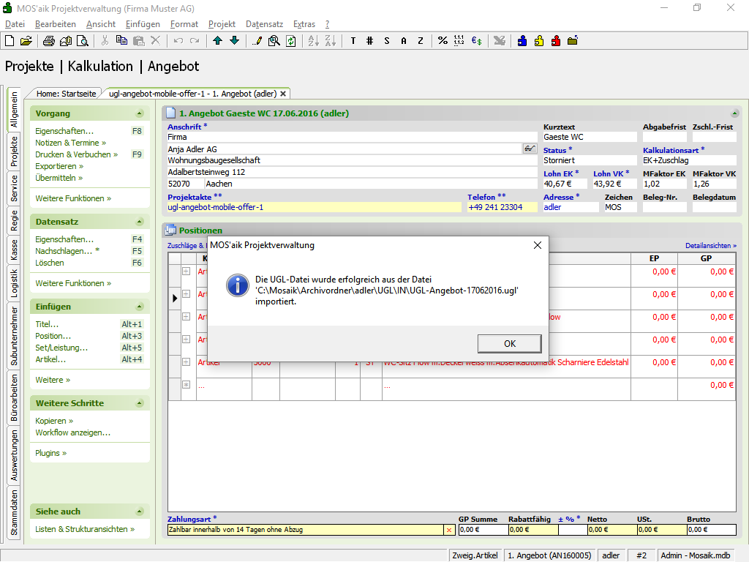Expand the first position row plus box

(x=186, y=271)
